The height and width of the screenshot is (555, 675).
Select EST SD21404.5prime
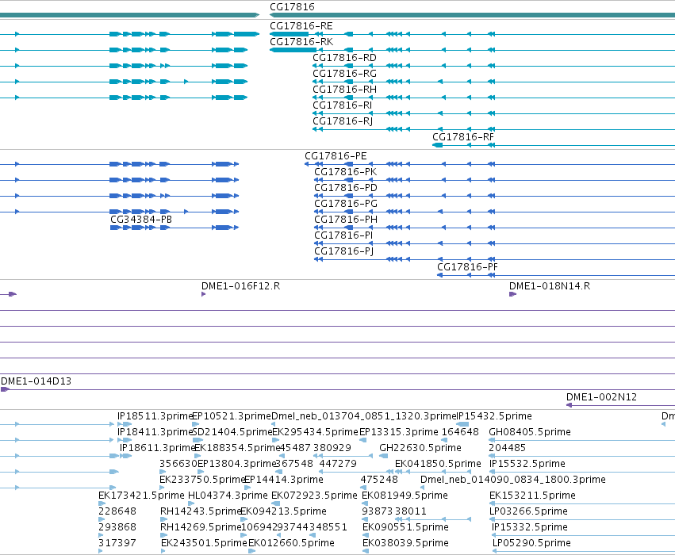coord(232,432)
